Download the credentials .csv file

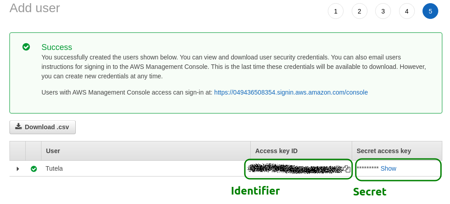coord(42,127)
